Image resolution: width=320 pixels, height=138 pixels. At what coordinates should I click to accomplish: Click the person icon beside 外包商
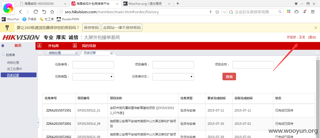click(39, 45)
